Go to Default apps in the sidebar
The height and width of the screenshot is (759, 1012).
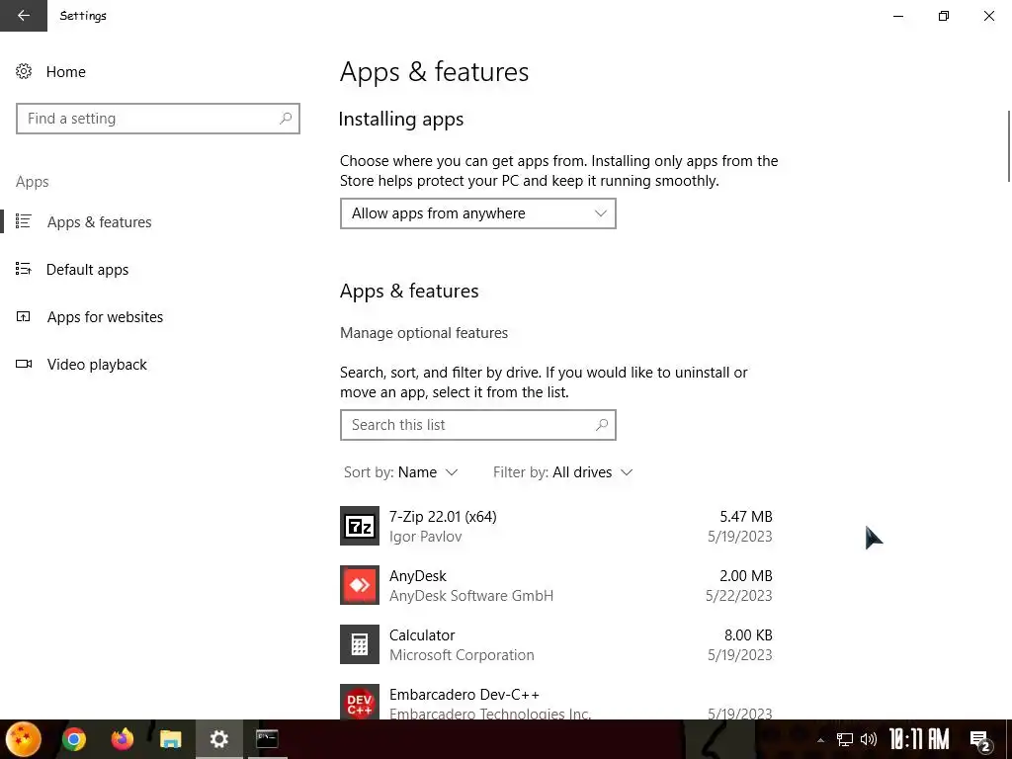click(87, 270)
